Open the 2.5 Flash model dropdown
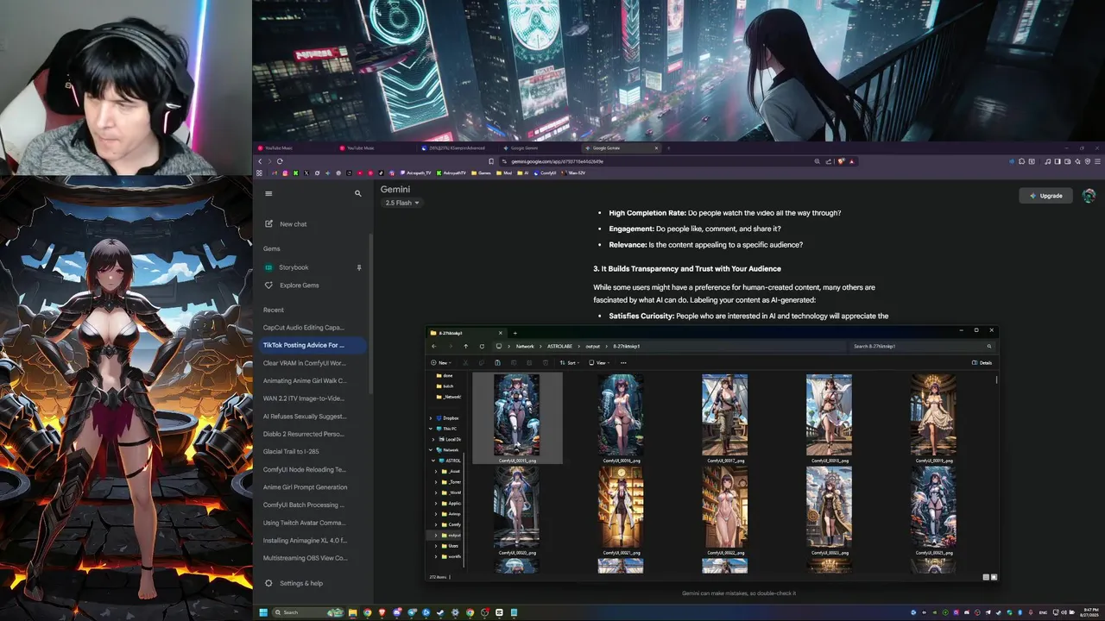Viewport: 1105px width, 621px height. tap(402, 203)
